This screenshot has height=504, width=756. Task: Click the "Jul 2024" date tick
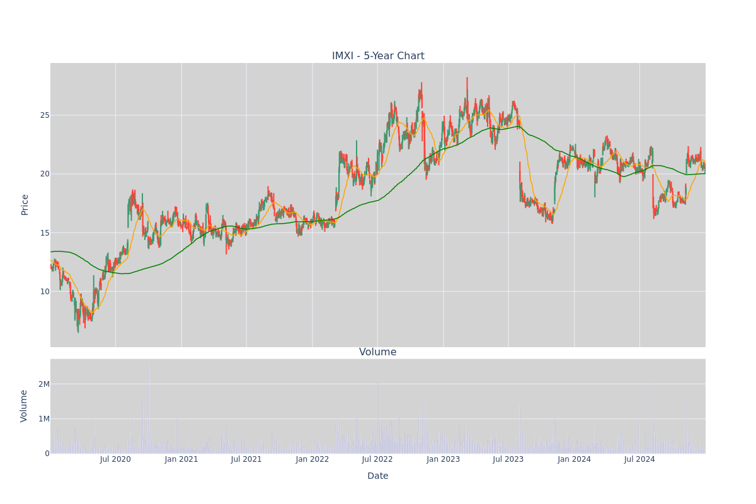coord(639,459)
